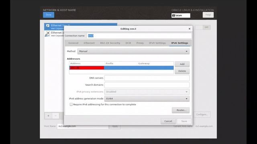Add a network device with plus button
This screenshot has height=144, width=257.
click(48, 116)
